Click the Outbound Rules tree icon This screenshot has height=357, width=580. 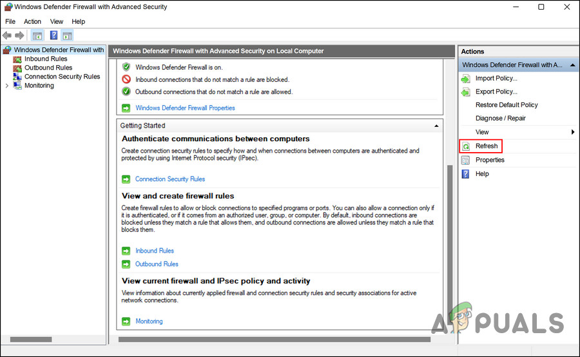(x=17, y=68)
